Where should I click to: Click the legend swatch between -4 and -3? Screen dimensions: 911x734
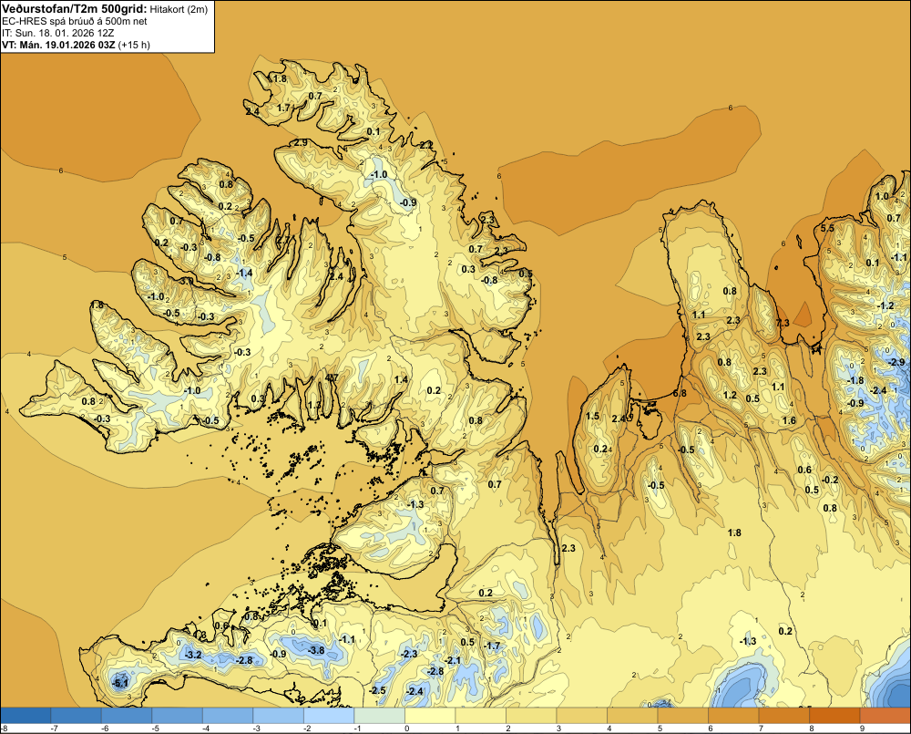point(228,716)
